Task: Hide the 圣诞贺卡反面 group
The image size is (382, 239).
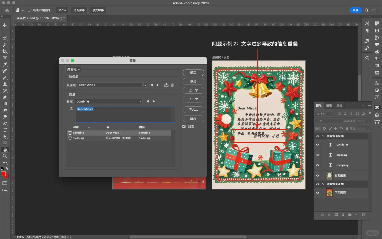Action: [318, 136]
